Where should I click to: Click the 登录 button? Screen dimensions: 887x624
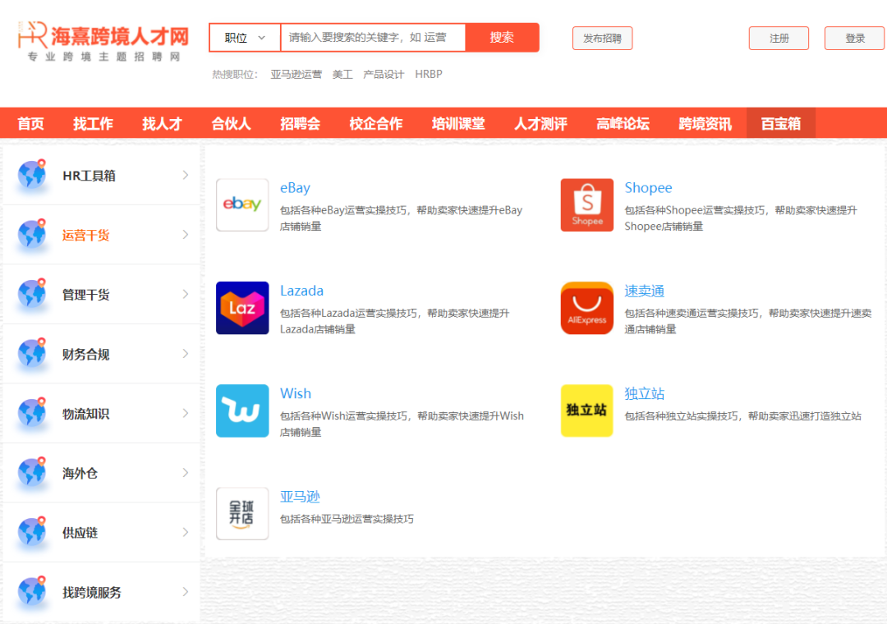(855, 39)
